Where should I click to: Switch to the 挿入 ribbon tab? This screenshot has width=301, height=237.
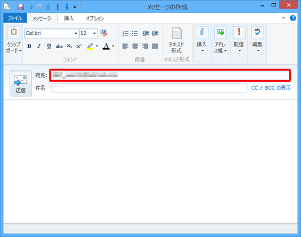69,19
